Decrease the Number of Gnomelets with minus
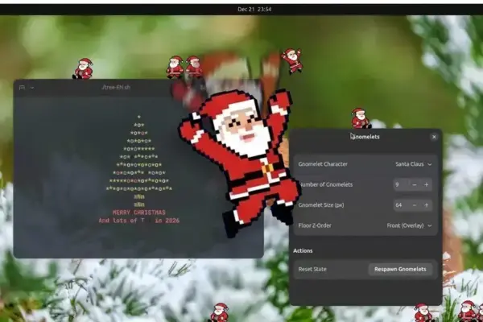 (x=415, y=184)
